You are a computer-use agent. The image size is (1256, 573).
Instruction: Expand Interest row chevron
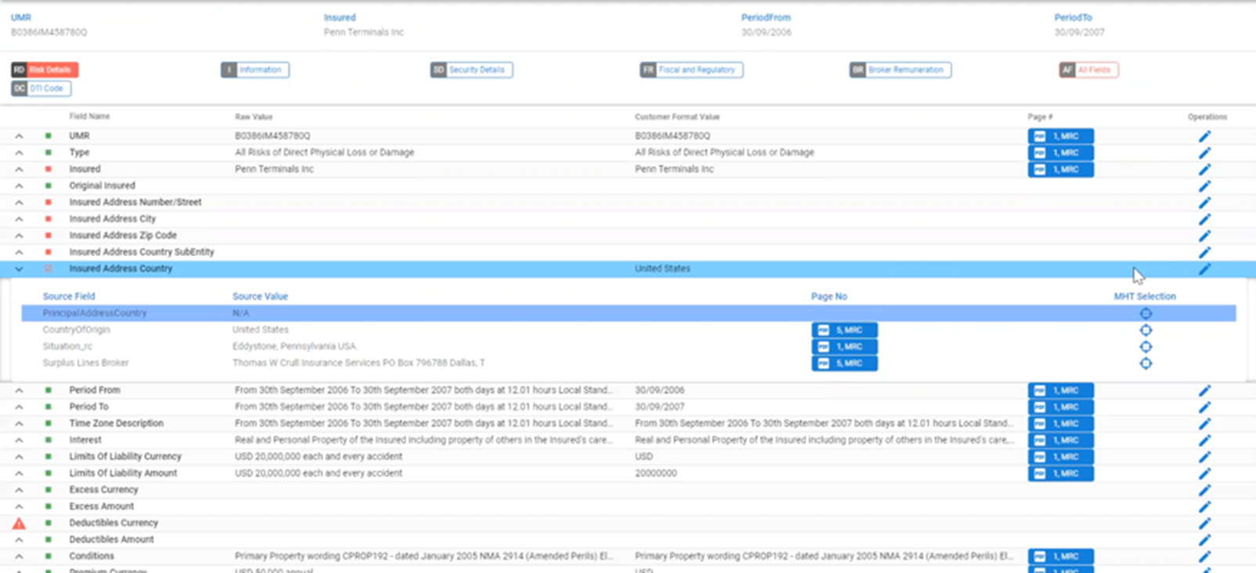coord(19,440)
